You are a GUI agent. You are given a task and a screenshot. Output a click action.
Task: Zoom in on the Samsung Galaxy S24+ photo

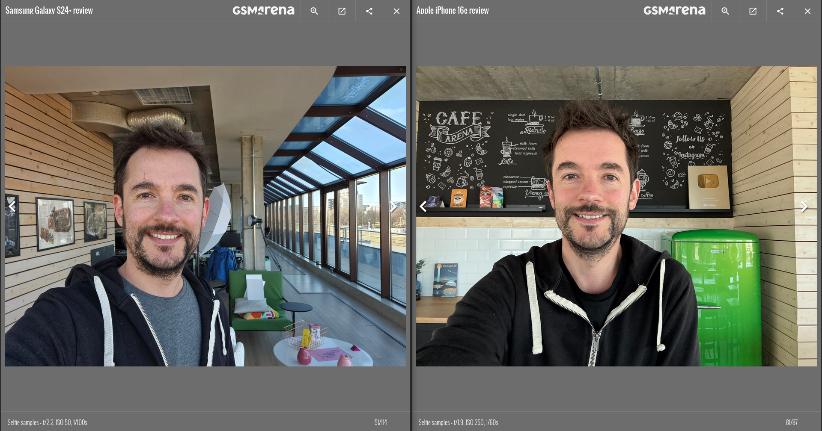(314, 11)
